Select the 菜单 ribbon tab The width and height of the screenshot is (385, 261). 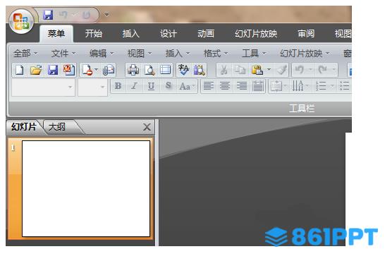(56, 34)
